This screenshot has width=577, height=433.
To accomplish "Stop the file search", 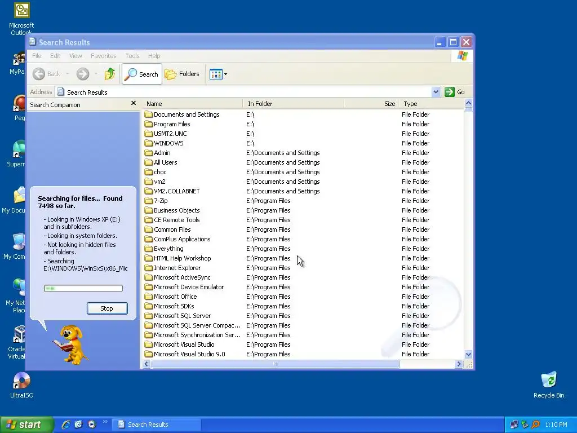I will (107, 308).
